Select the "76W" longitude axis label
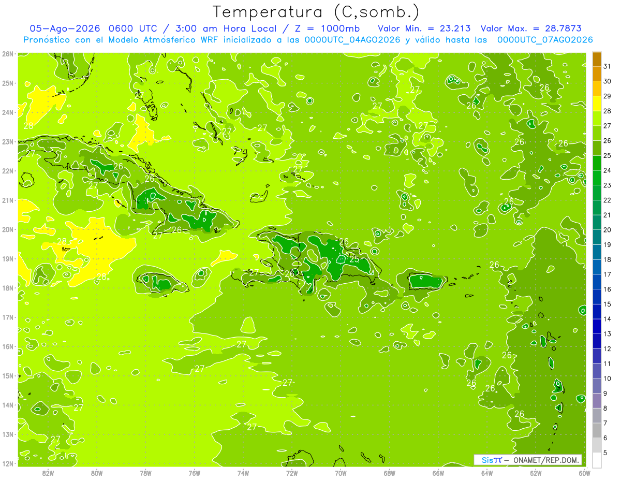Screen dimensions: 621x480 click(195, 473)
